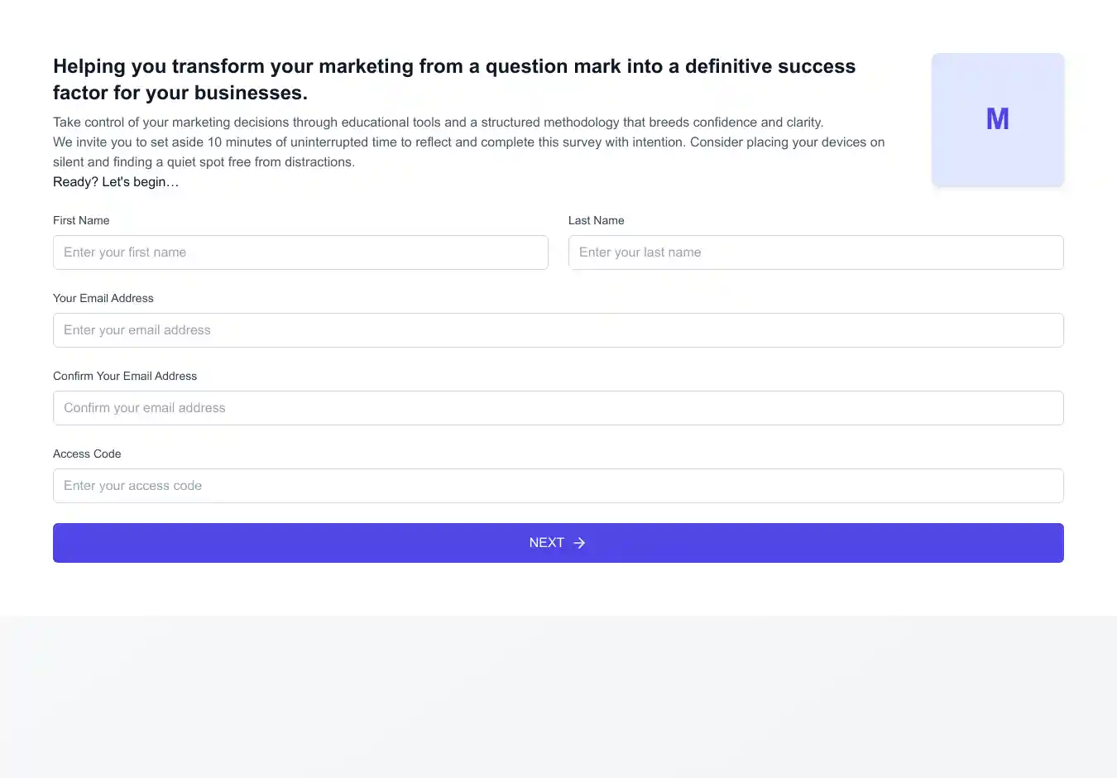The width and height of the screenshot is (1117, 778).
Task: Focus the First Name input field
Action: (300, 252)
